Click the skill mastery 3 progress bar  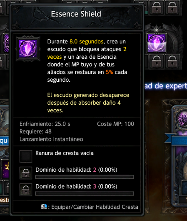click(x=85, y=193)
